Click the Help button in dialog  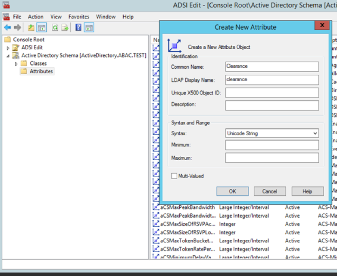tap(308, 191)
